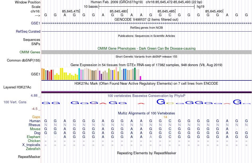Click the GENCODE V49lift37 track title
The width and height of the screenshot is (252, 163).
146,19
